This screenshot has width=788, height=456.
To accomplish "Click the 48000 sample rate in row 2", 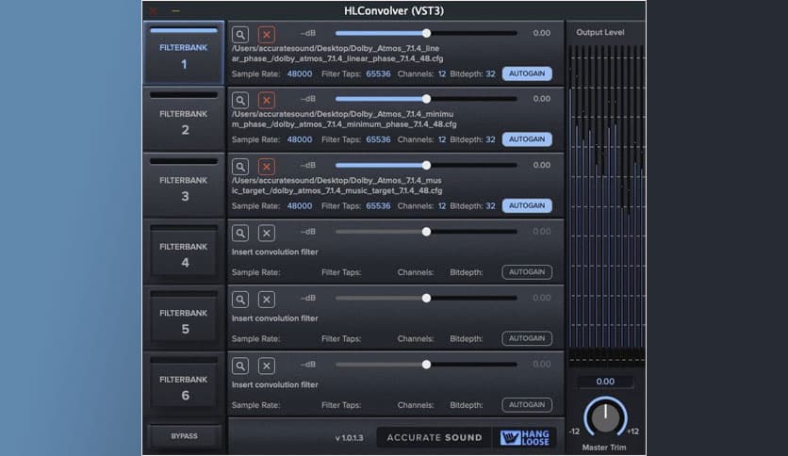I will [x=300, y=139].
